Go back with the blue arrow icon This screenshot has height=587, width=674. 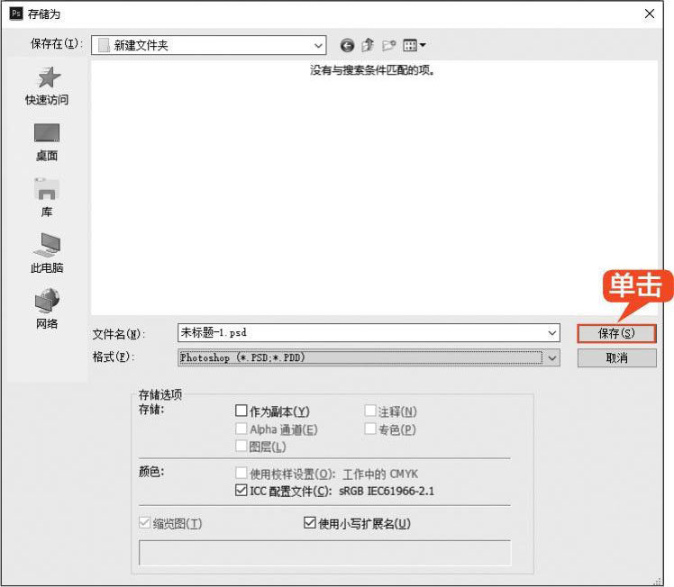pos(347,45)
